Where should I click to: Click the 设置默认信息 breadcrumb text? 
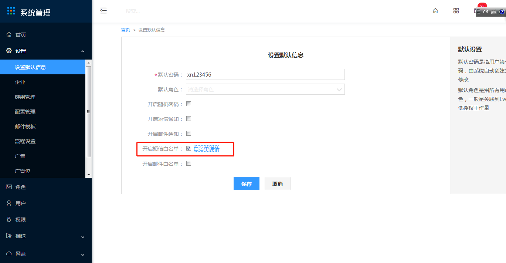point(152,30)
